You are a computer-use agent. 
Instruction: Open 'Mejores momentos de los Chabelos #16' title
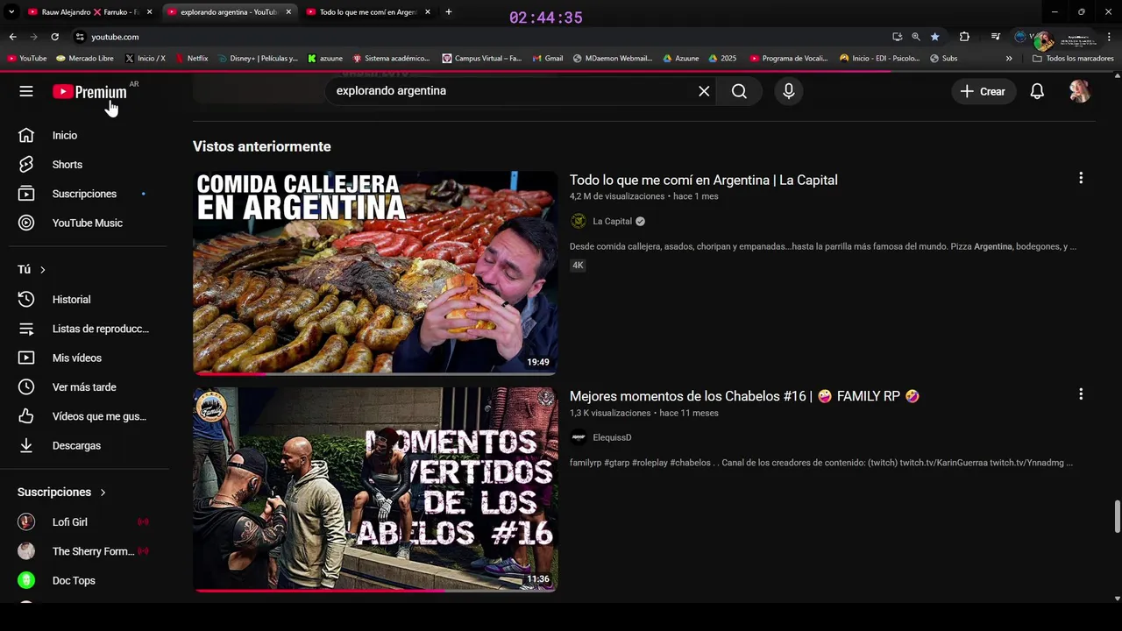click(x=744, y=396)
